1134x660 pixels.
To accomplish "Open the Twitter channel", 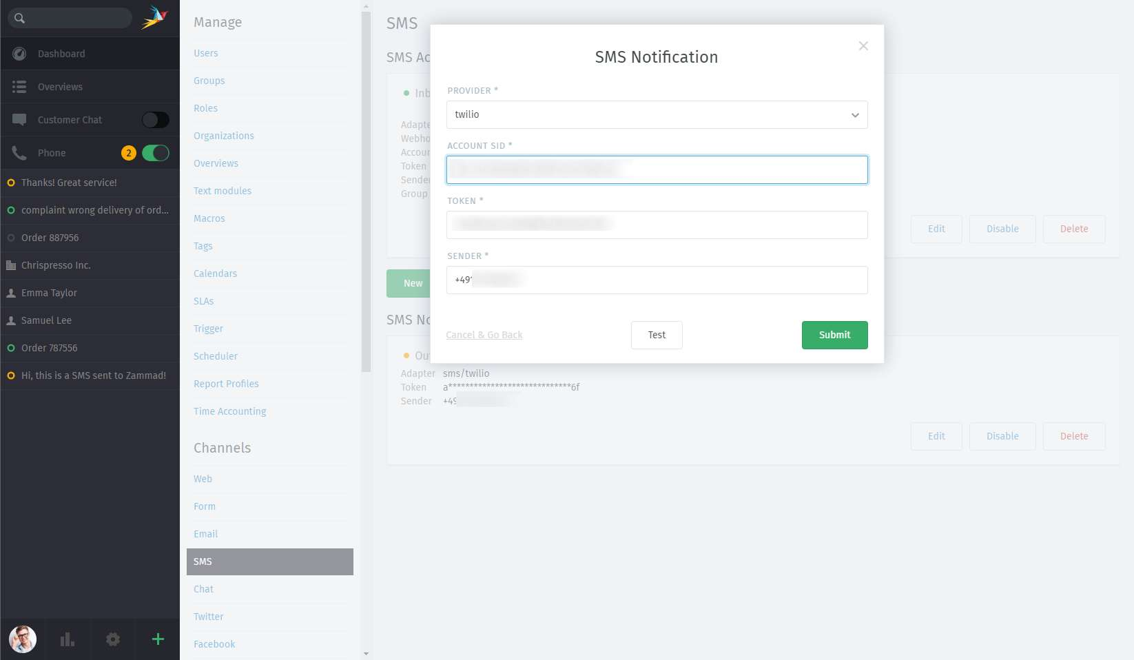I will pyautogui.click(x=209, y=617).
